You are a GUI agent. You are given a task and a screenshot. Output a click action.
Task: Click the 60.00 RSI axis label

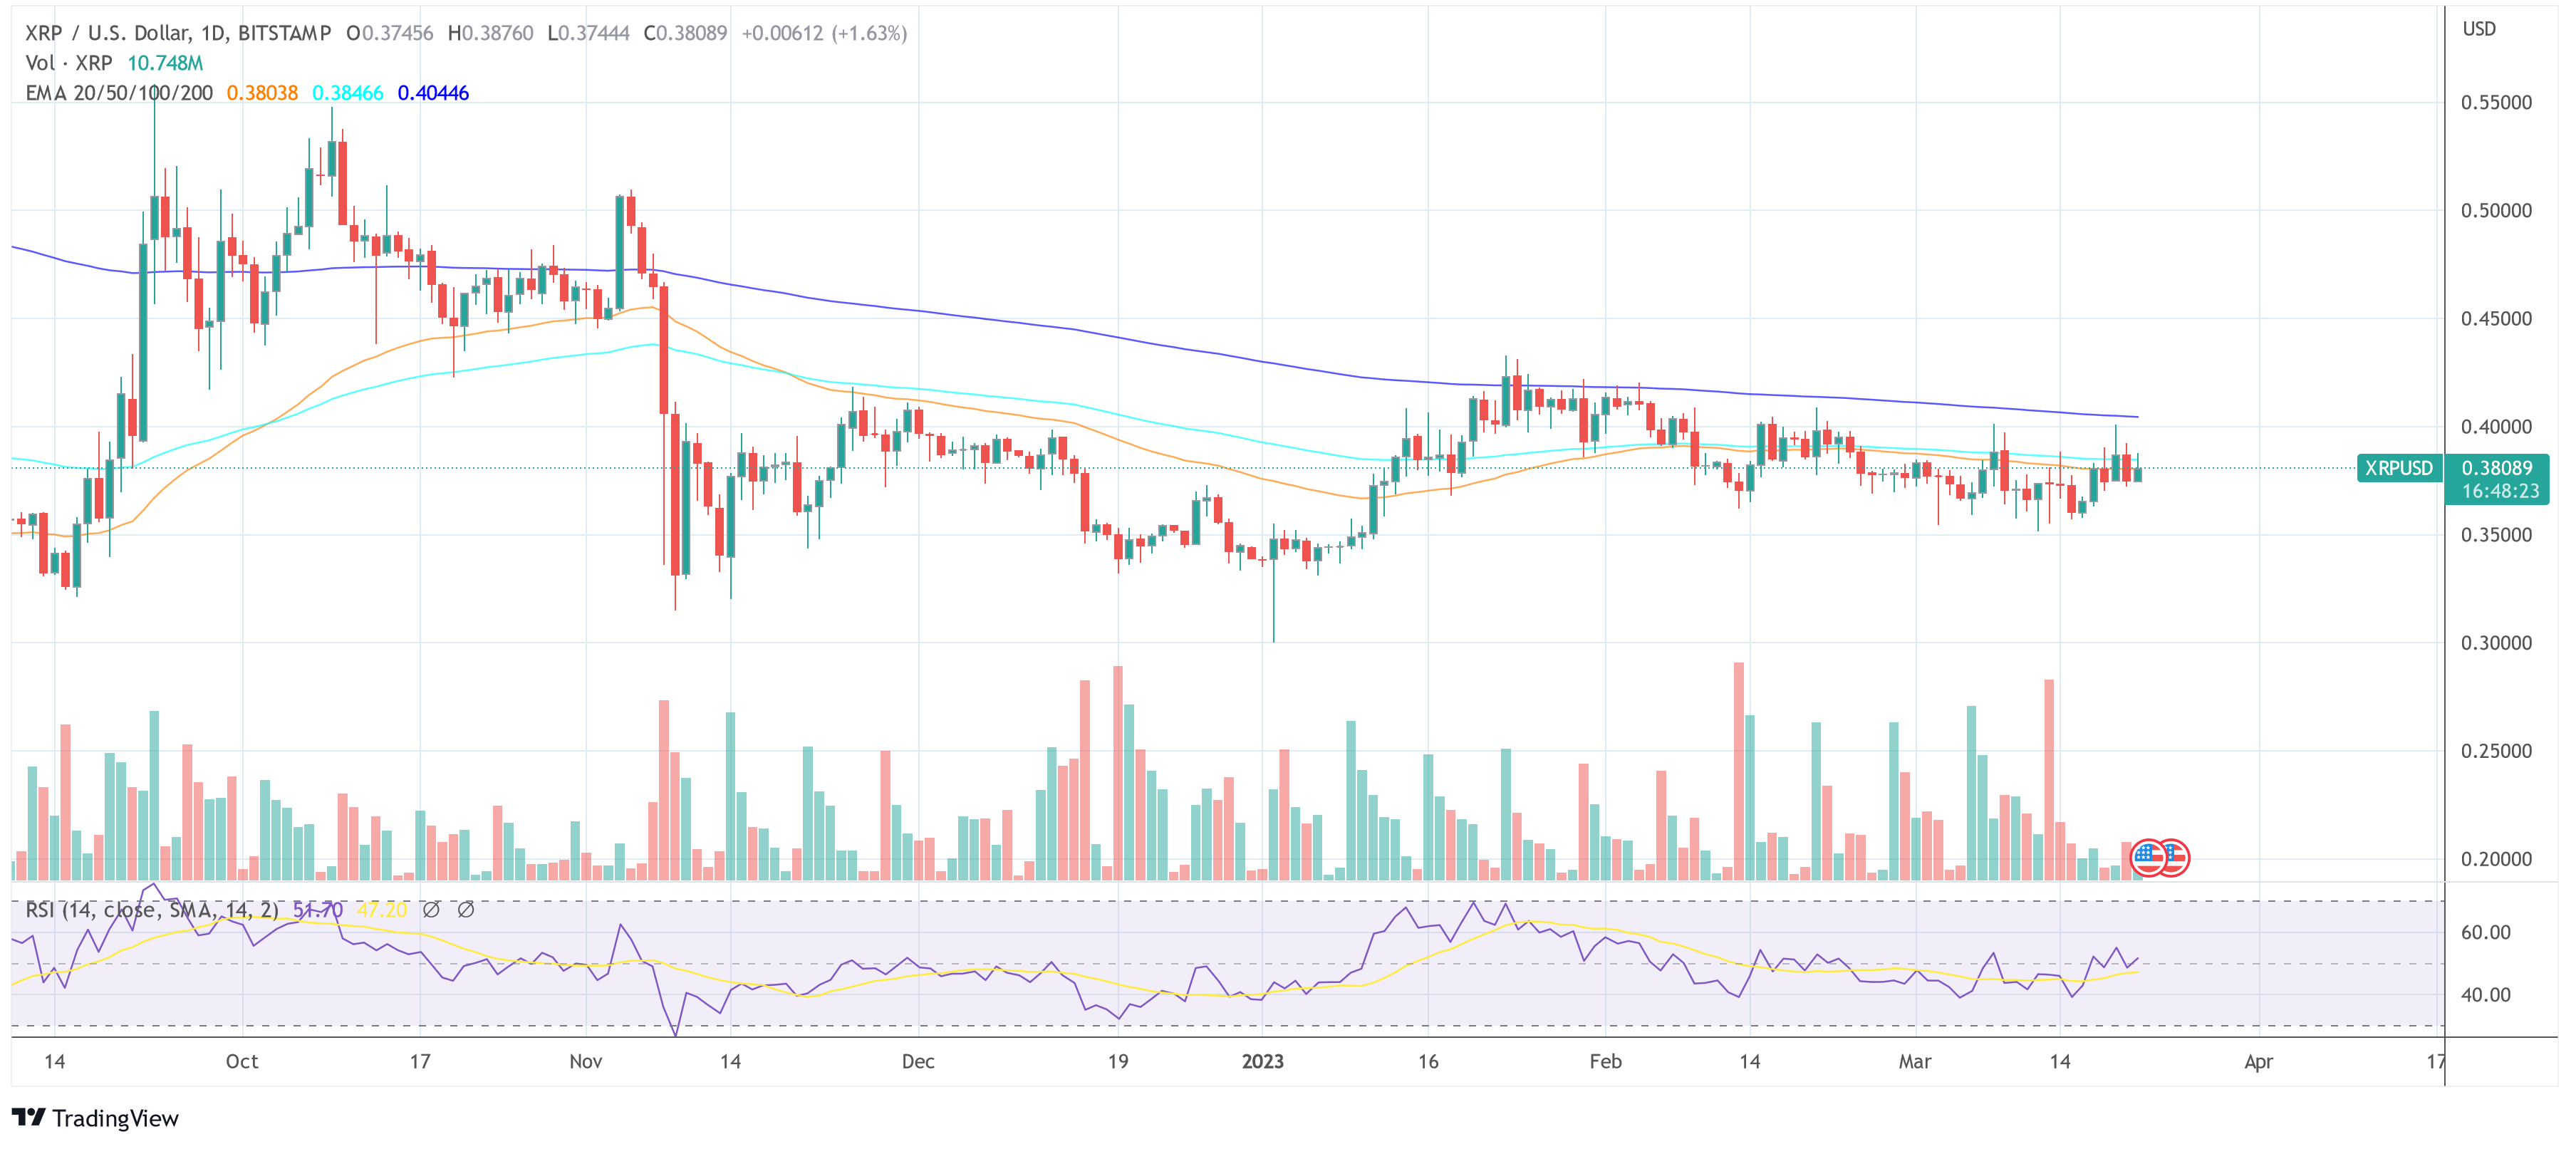[2485, 932]
